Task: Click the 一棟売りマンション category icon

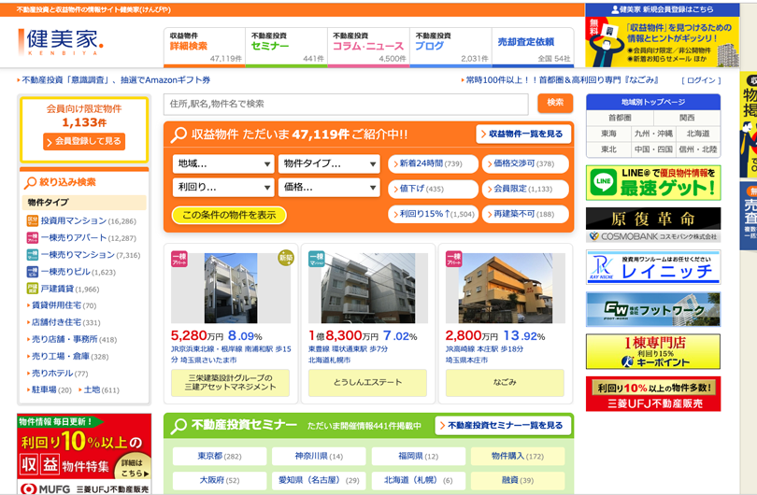Action: coord(33,255)
